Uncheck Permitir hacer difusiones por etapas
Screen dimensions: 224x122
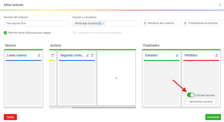click(x=5, y=33)
